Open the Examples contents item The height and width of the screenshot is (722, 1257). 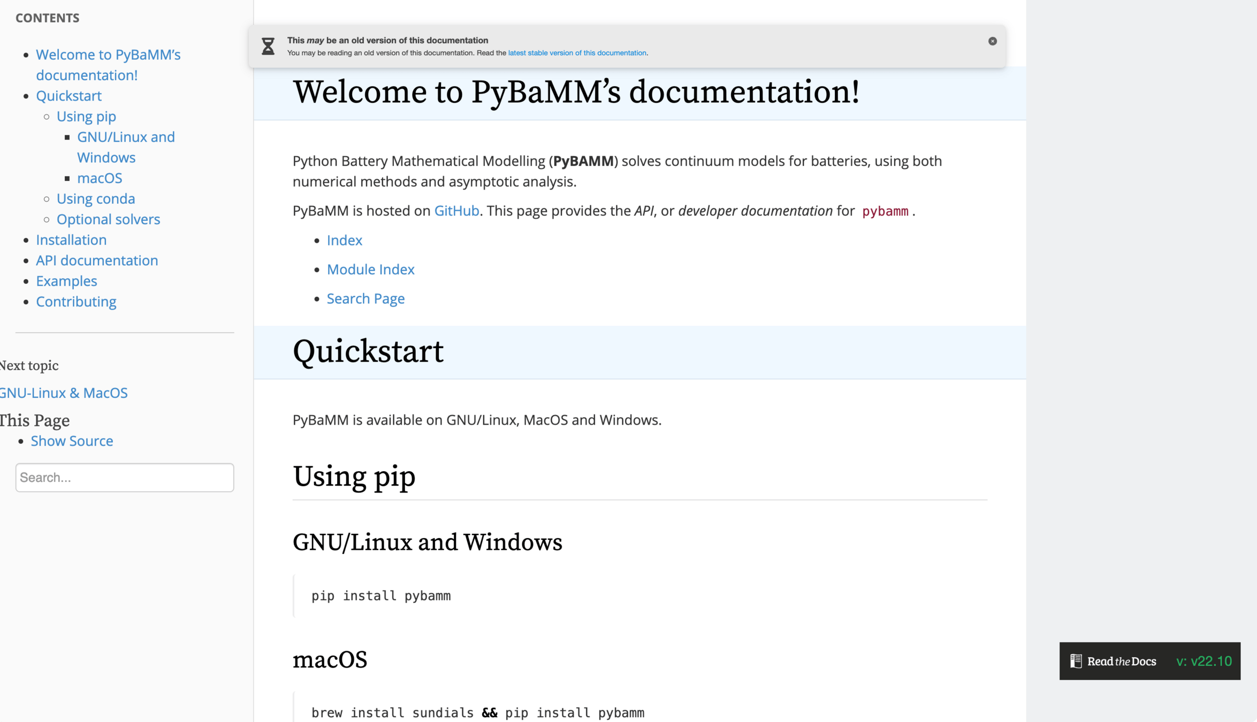point(66,281)
